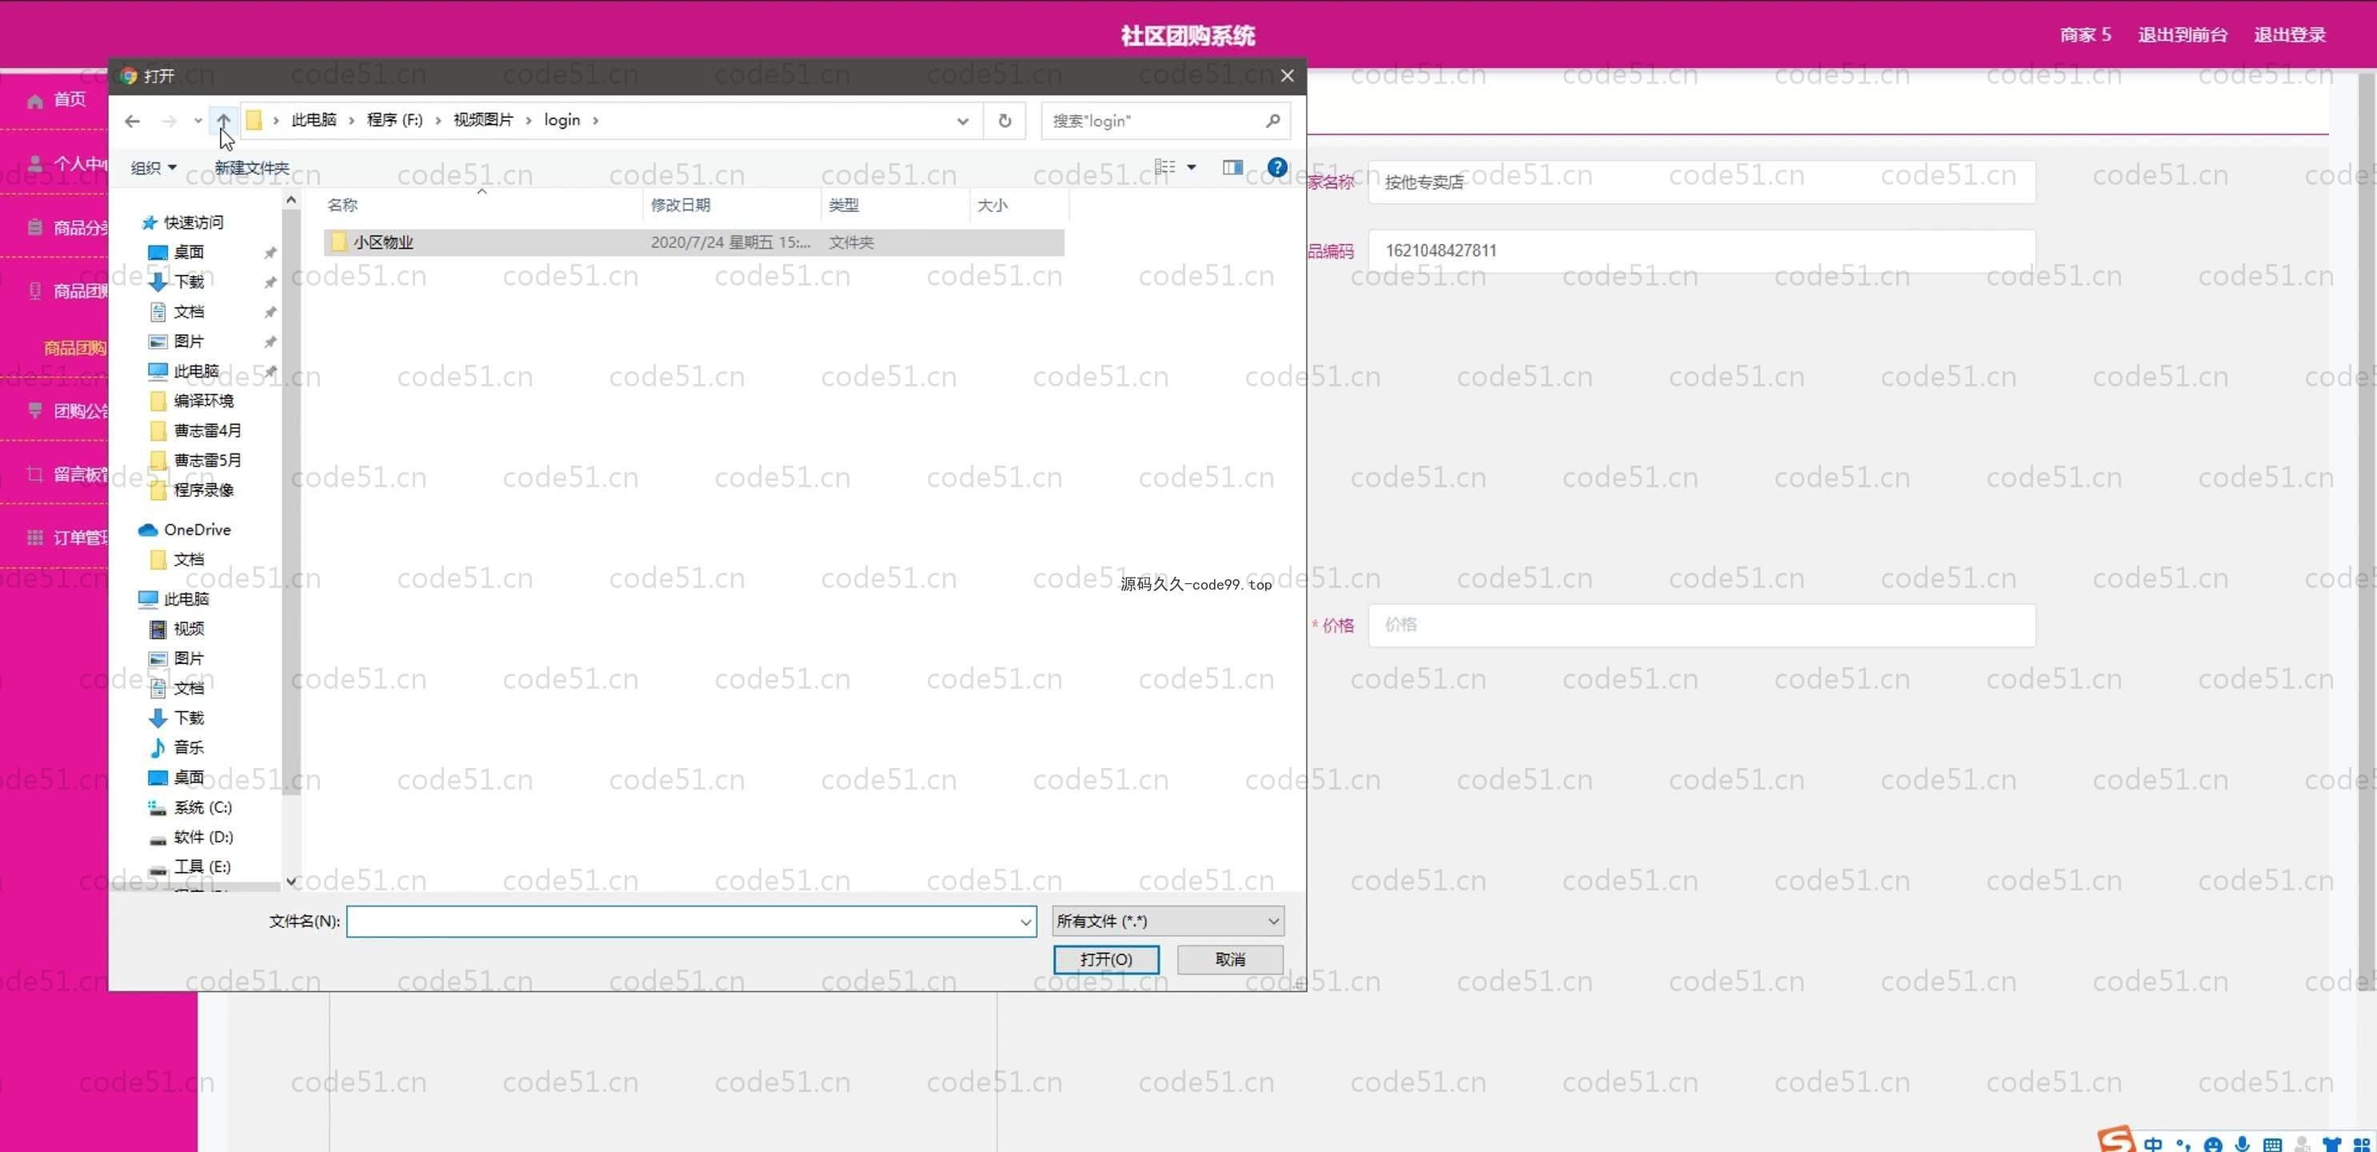Click 退出到前台 in the header
This screenshot has height=1152, width=2377.
(x=2183, y=35)
